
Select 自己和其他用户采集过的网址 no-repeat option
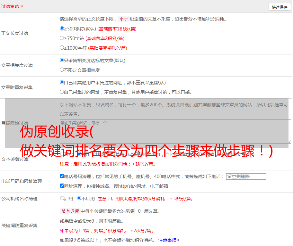click(62, 82)
